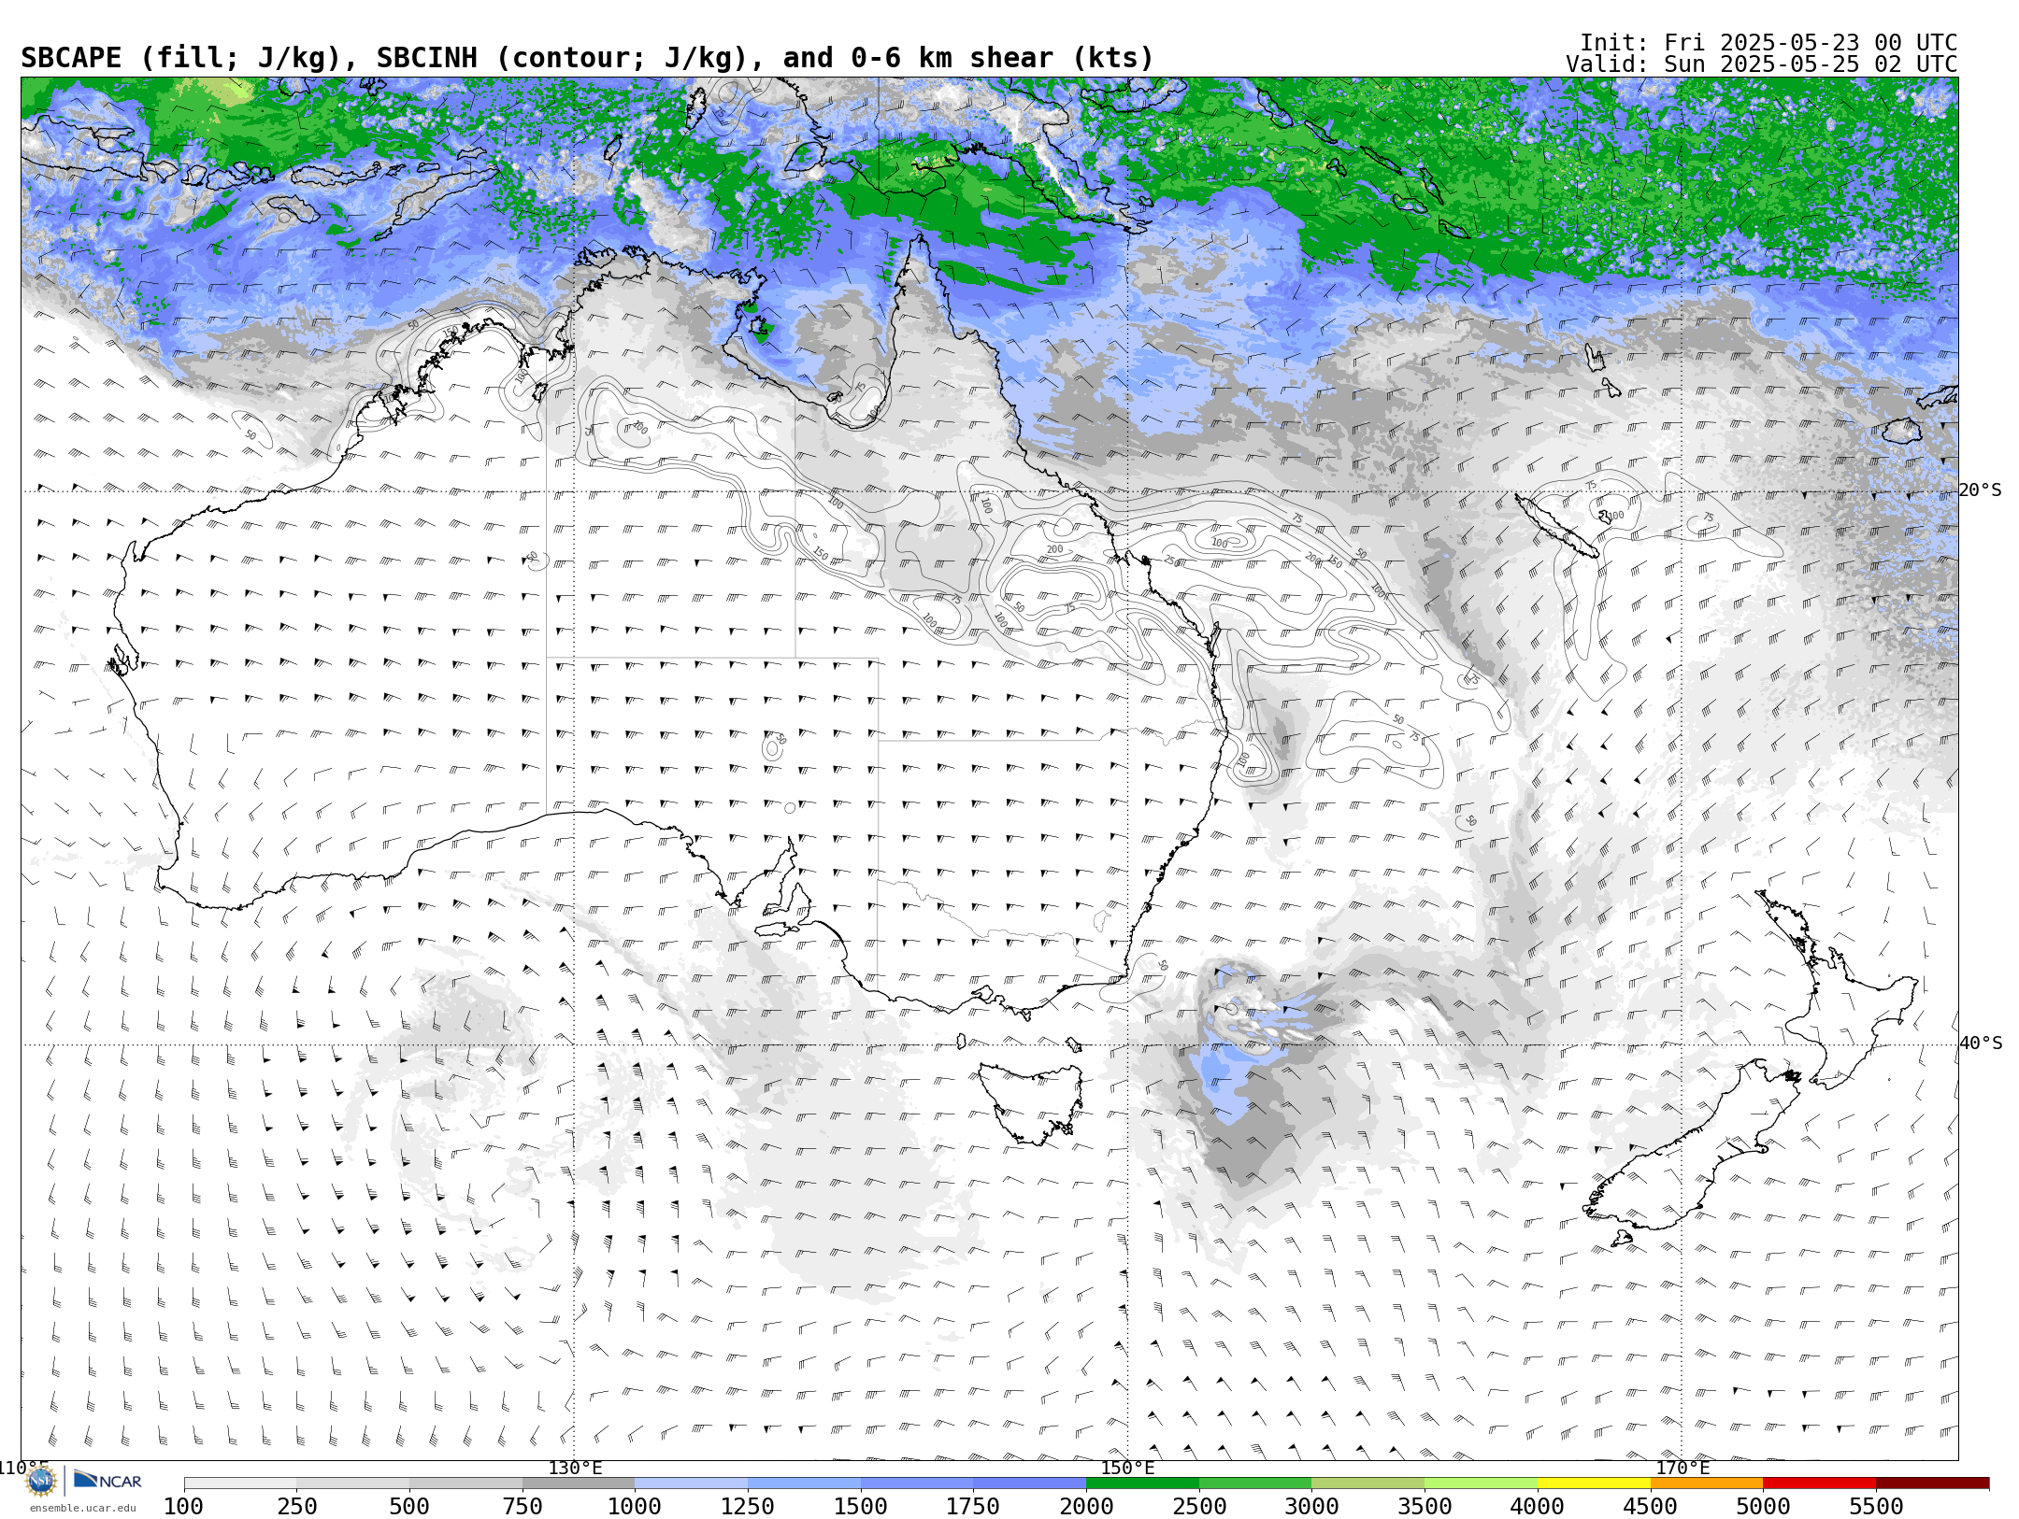Select the olive green 3000–3500 color bar segment
Image resolution: width=2019 pixels, height=1519 pixels.
[x=1367, y=1484]
